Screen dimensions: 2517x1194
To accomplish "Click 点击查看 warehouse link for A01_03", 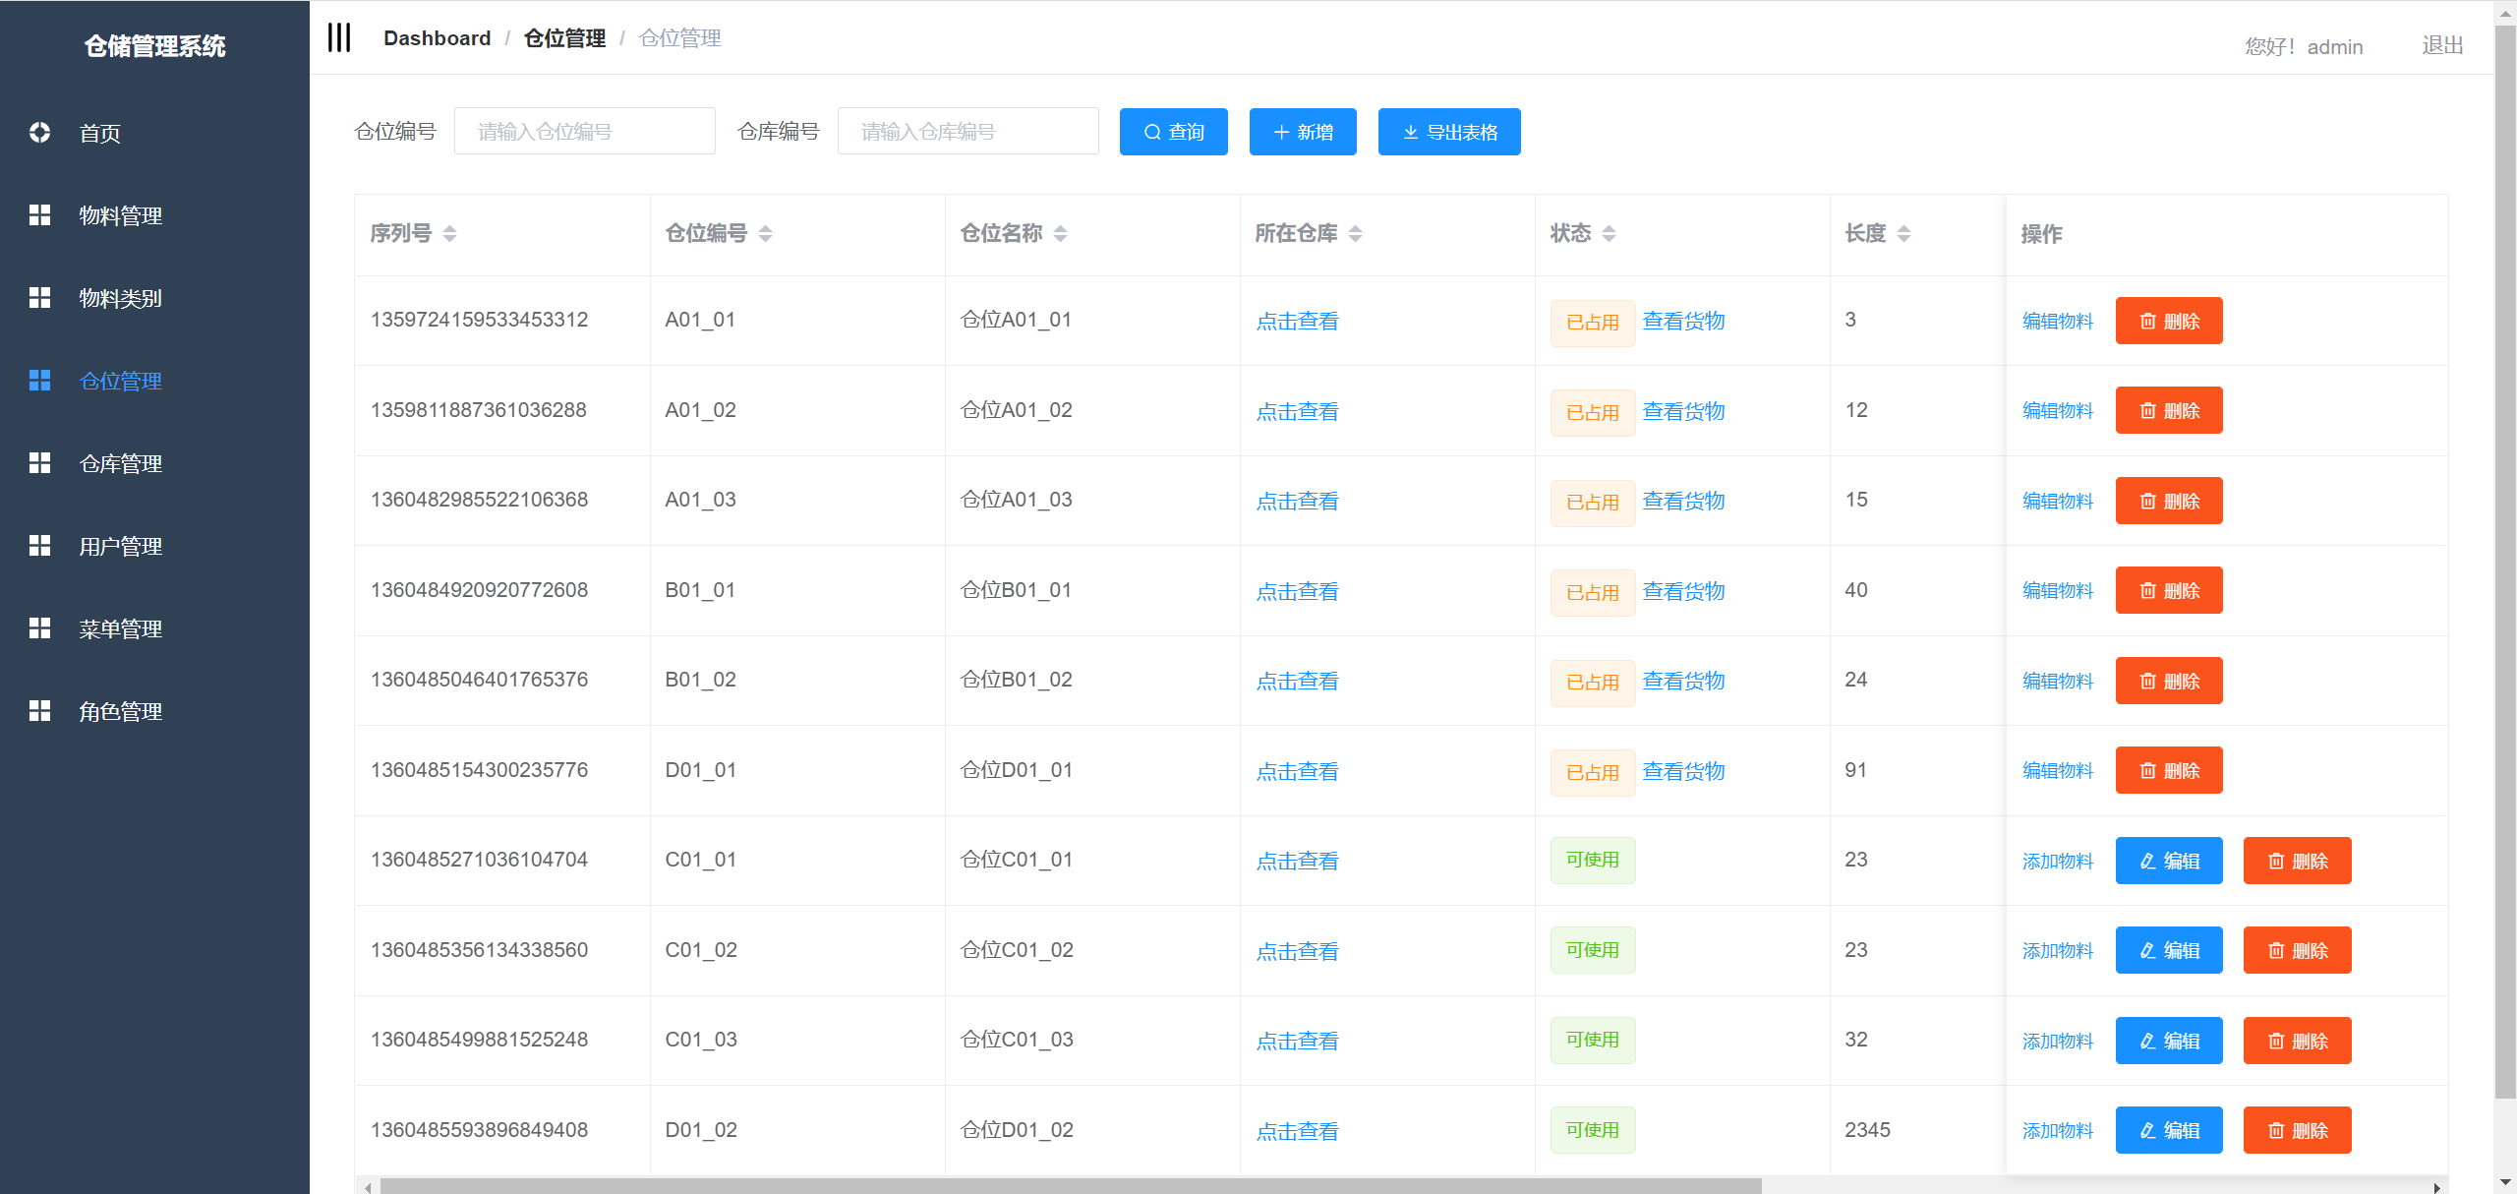I will (1297, 502).
